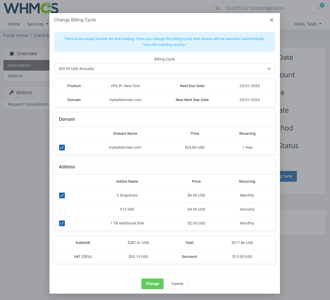Go to the Home menu item
Screen dimensions: 330x300
pos(14,24)
